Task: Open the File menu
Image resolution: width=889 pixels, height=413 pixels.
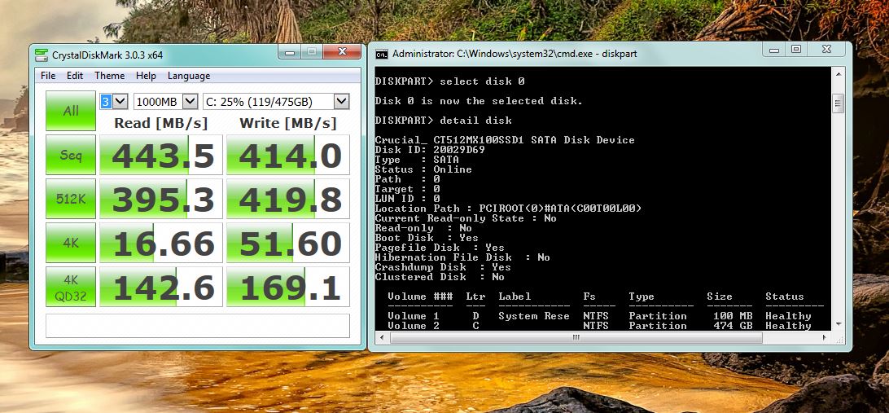Action: (48, 76)
